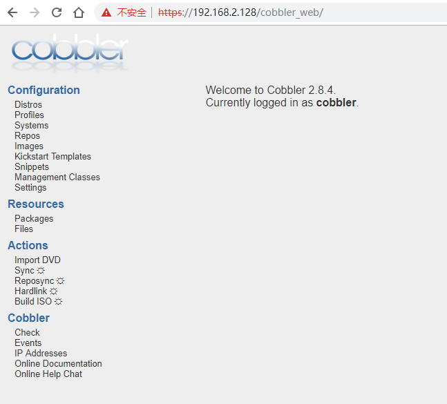Open Online Help Chat

48,374
